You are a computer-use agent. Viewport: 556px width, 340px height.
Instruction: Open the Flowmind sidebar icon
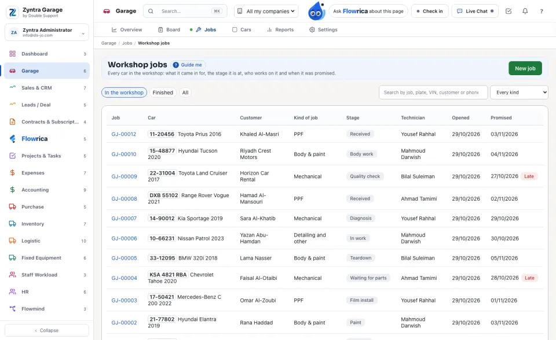click(x=12, y=309)
